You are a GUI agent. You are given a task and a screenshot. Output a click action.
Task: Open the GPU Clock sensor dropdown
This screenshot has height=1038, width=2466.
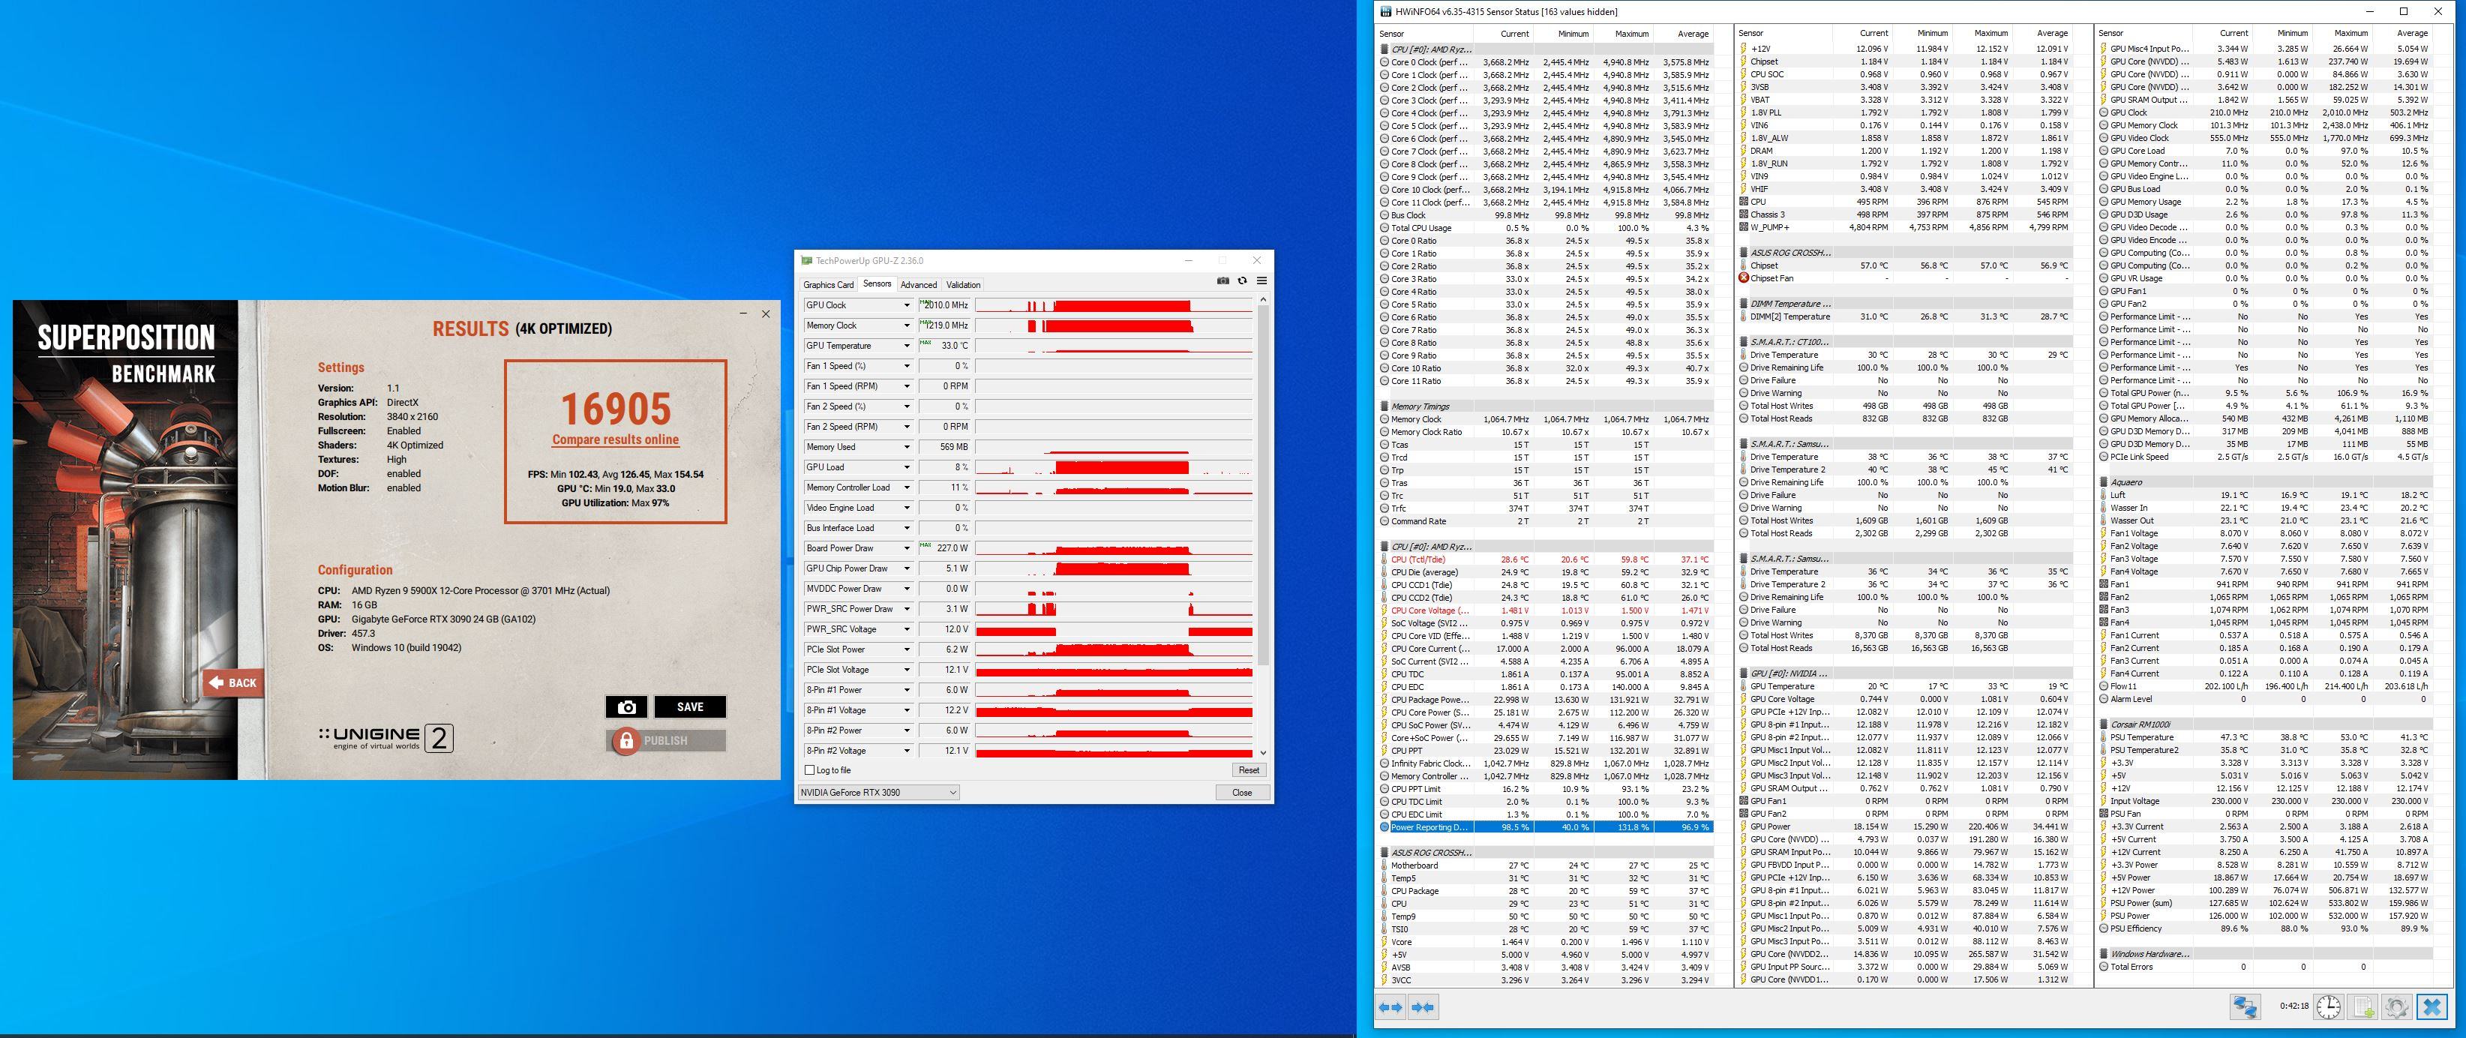pyautogui.click(x=907, y=305)
